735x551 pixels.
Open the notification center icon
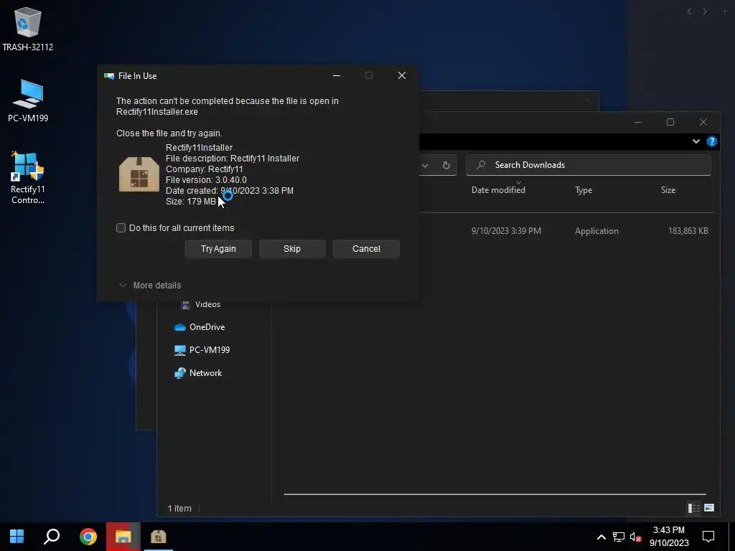click(708, 536)
